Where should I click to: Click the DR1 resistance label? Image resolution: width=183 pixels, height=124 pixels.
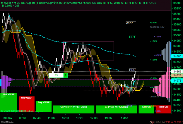pos(132,37)
